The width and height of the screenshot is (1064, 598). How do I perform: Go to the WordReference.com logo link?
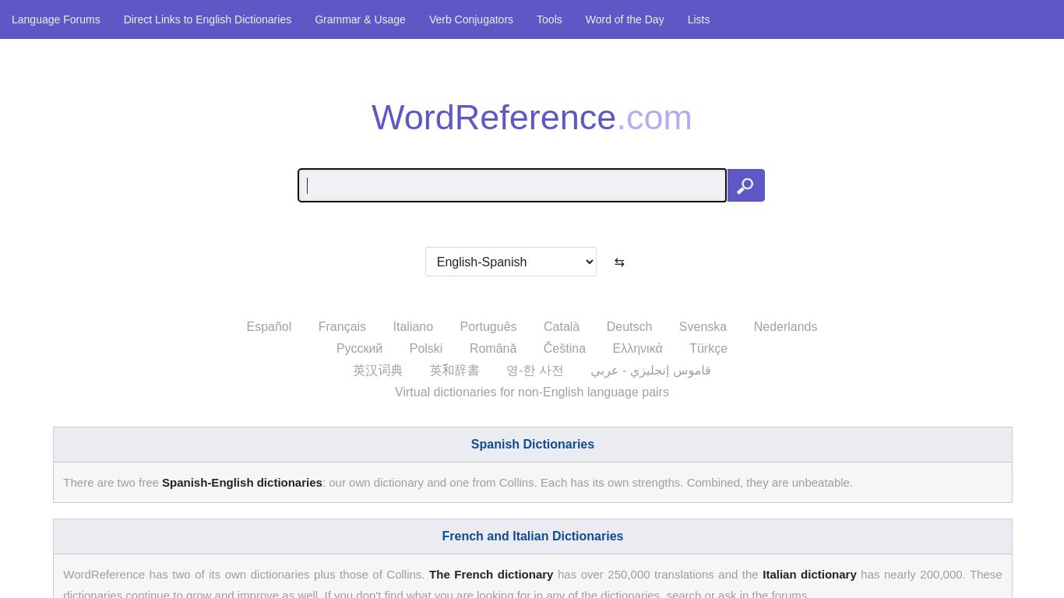pos(532,118)
